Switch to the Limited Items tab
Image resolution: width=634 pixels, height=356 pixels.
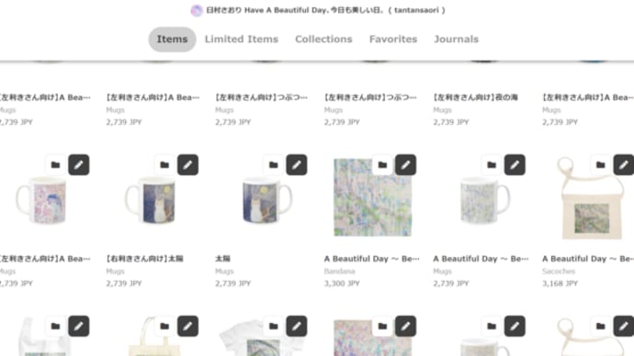[x=242, y=39]
